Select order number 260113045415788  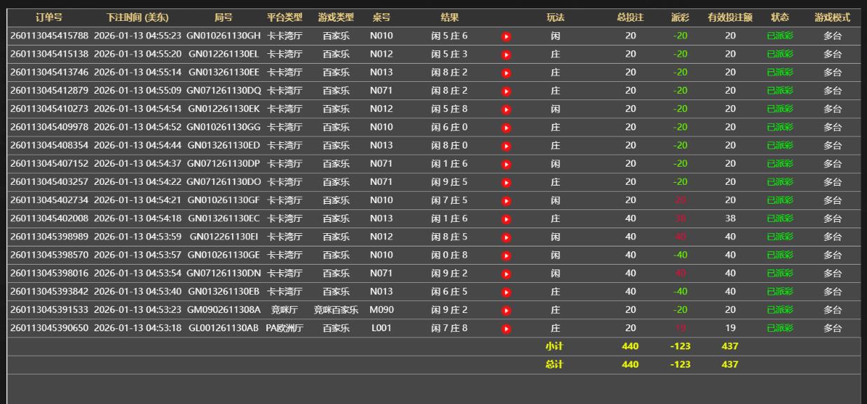click(x=49, y=36)
